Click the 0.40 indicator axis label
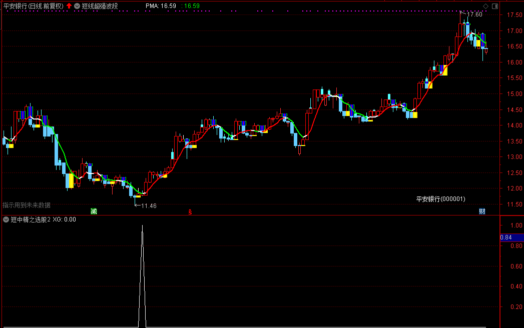Image resolution: width=524 pixels, height=328 pixels. (x=516, y=286)
